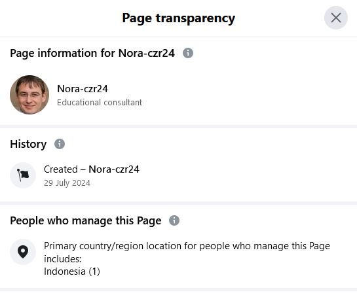Click the 29 July 2024 creation date

(67, 183)
